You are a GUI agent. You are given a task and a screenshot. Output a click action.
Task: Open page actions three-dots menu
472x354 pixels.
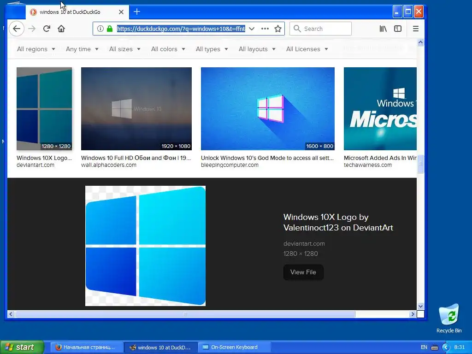point(265,29)
